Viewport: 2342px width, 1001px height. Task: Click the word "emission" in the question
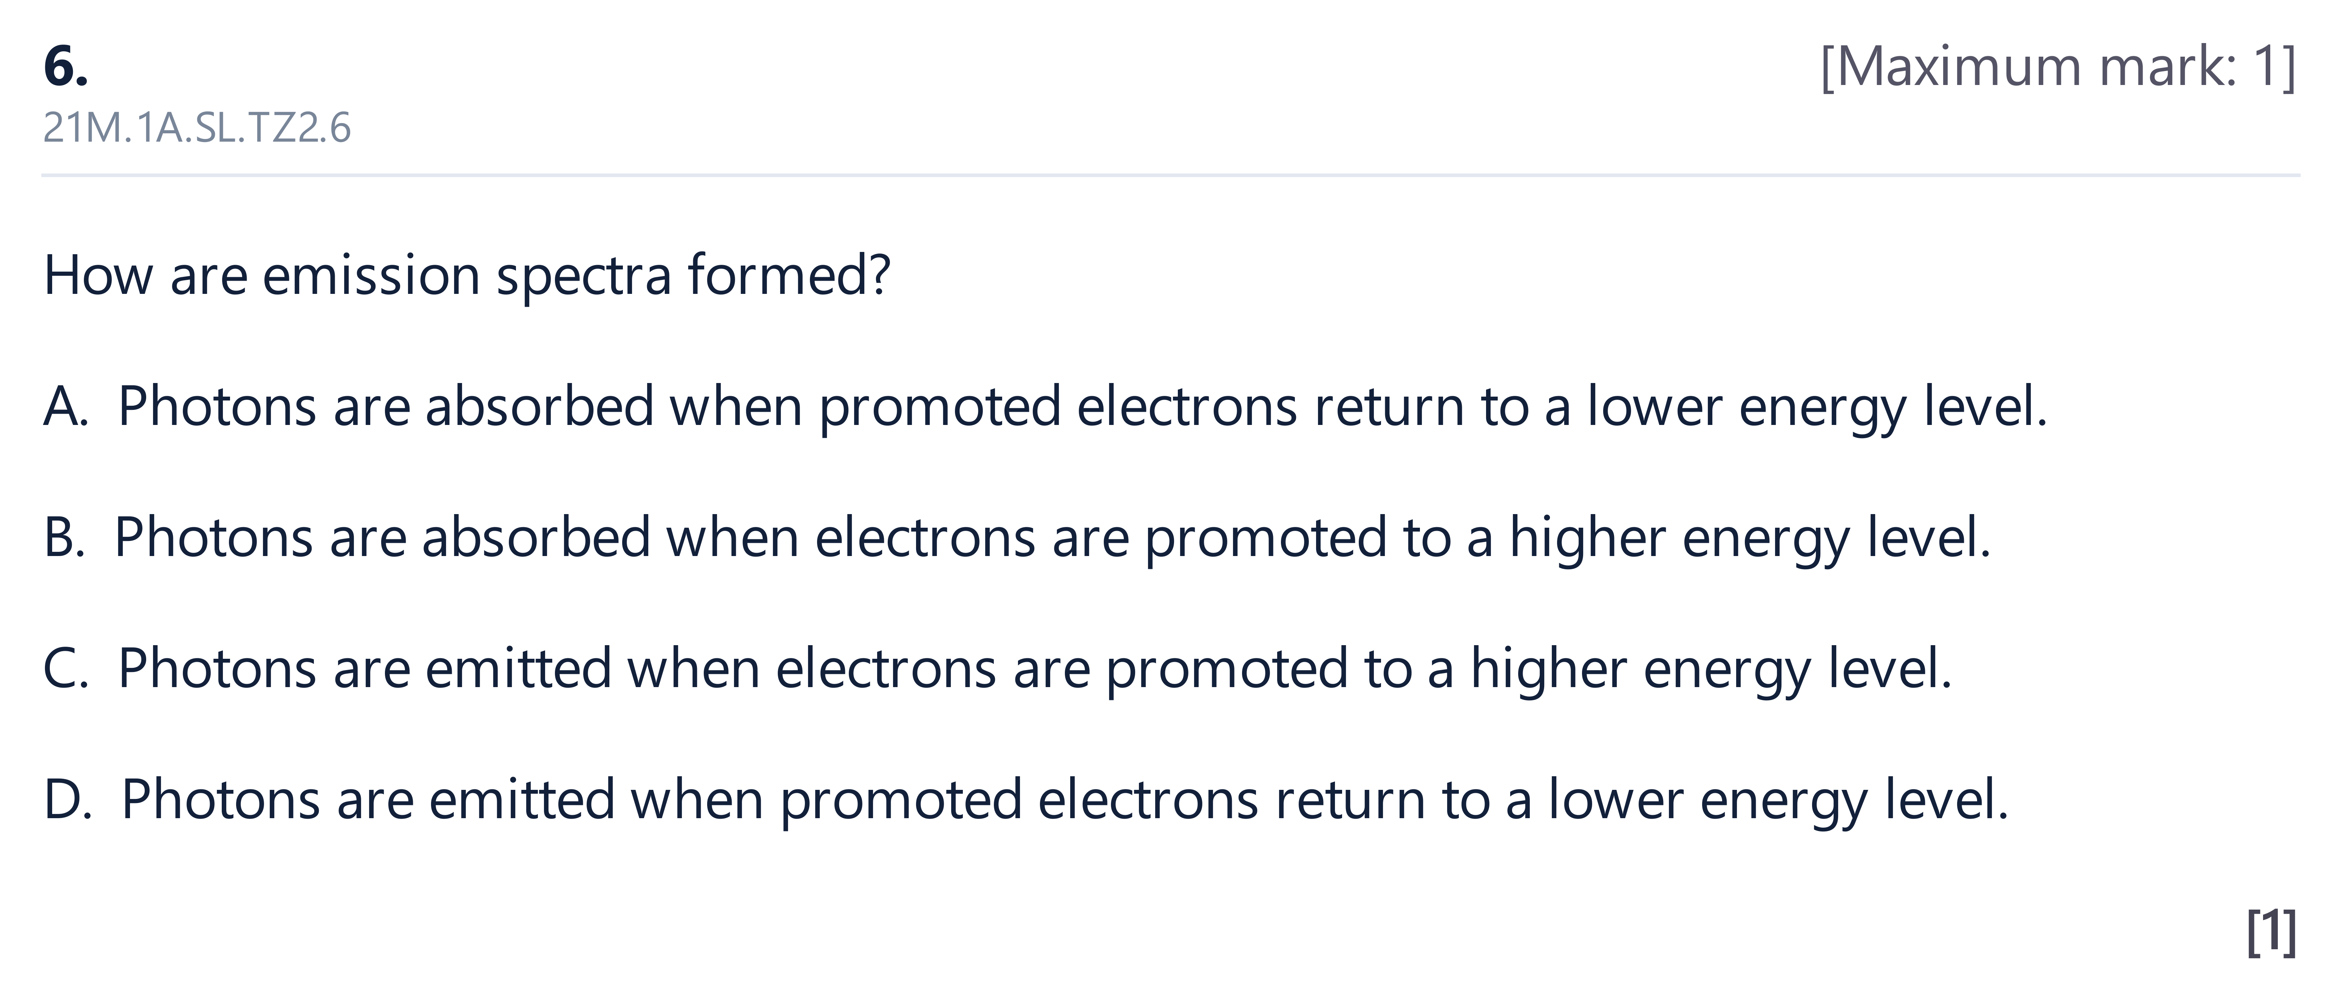point(371,275)
